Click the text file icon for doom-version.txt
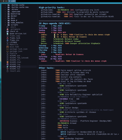 (8, 34)
